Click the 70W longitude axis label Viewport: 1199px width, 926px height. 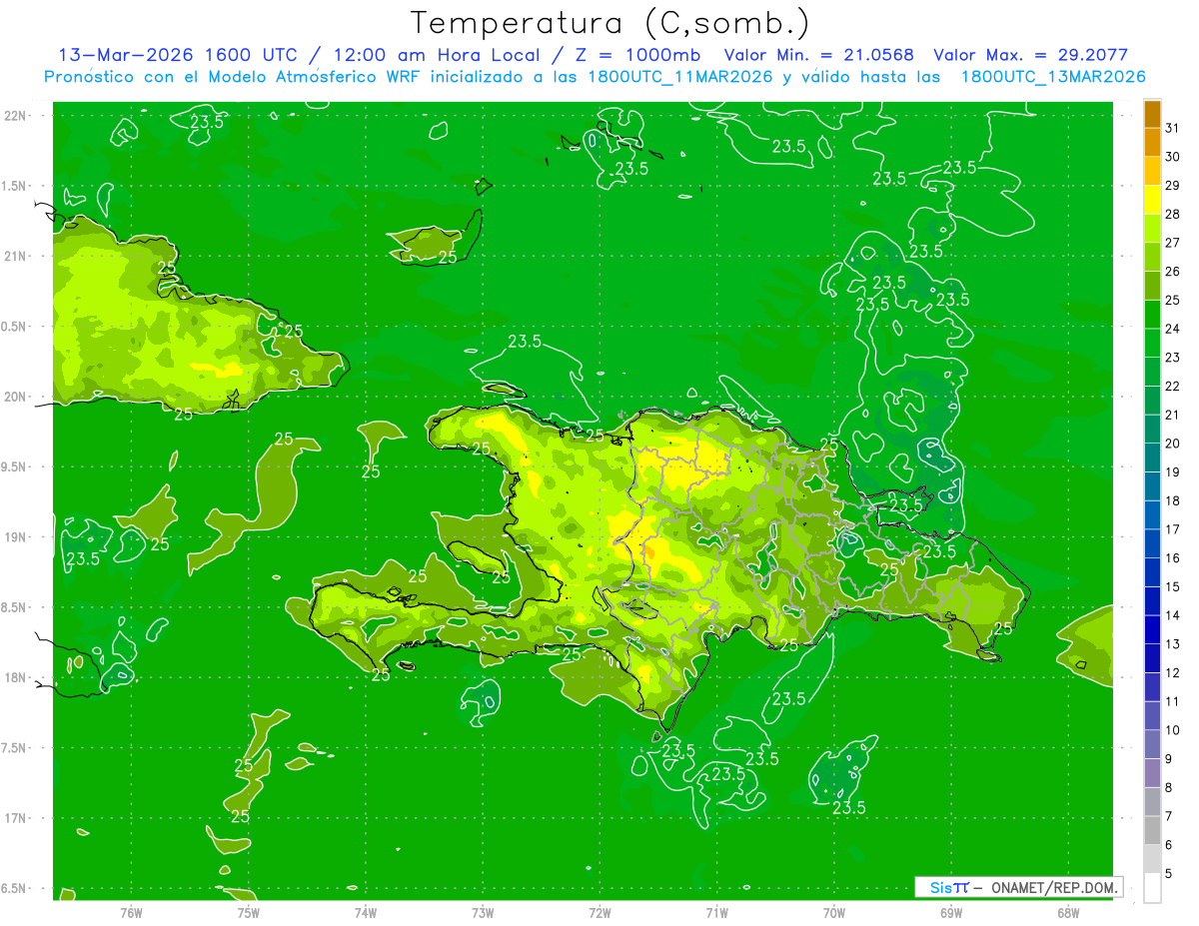tap(833, 912)
